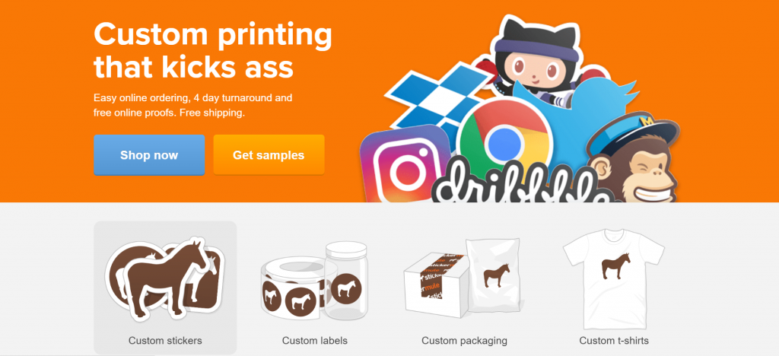Click the Custom printing that kicks ass headline
The image size is (779, 356).
tap(213, 51)
